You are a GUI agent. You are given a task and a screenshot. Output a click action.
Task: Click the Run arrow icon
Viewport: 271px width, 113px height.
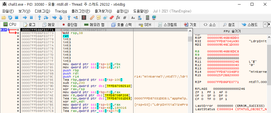tap(25, 18)
